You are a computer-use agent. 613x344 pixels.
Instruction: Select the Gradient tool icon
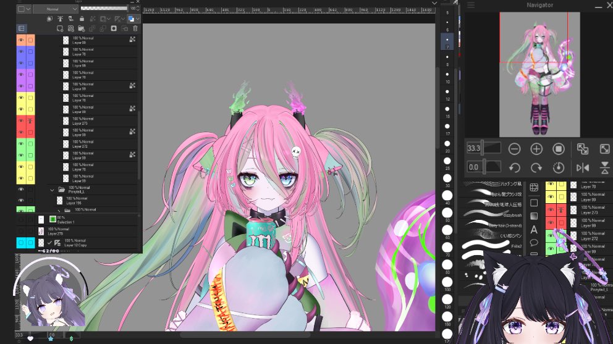pyautogui.click(x=534, y=216)
